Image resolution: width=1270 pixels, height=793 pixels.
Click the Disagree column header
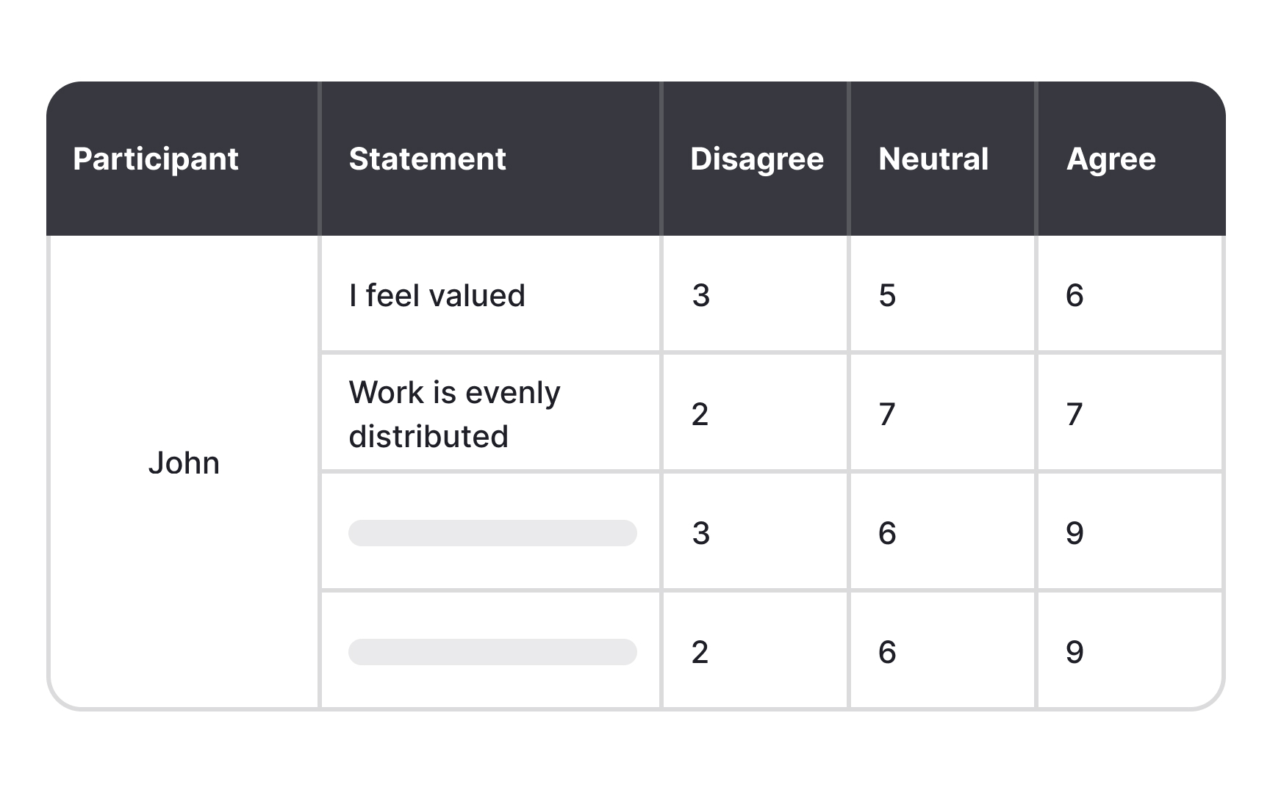[756, 159]
